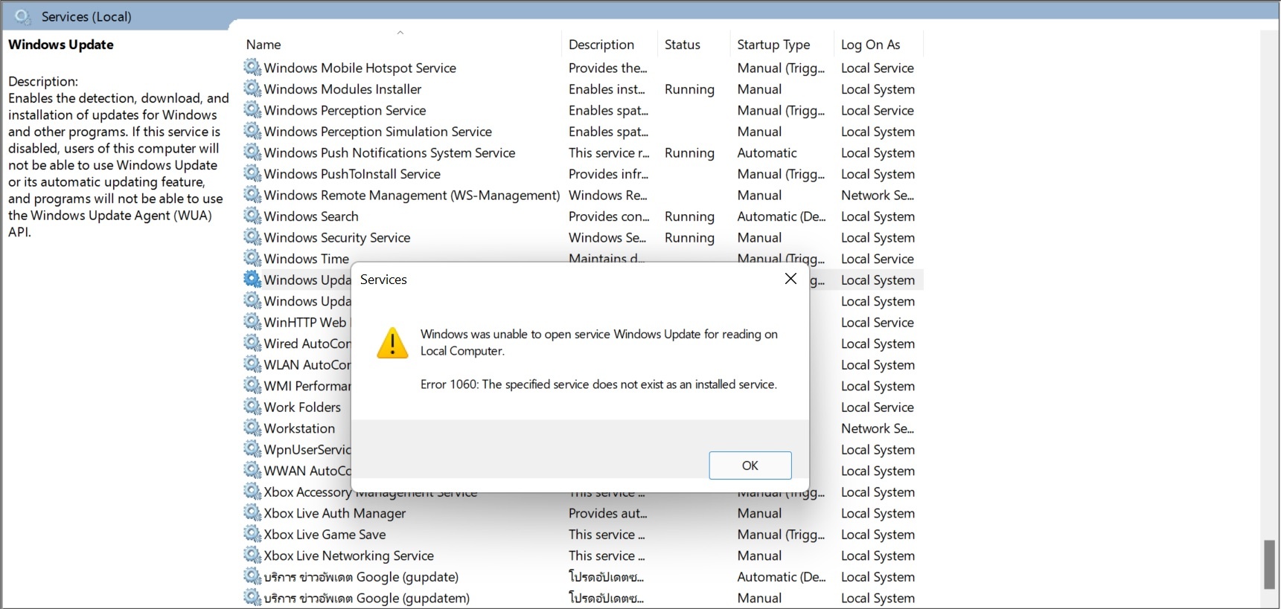Click the gear icon of the highlighted Windows Update row
The image size is (1281, 609).
click(252, 279)
